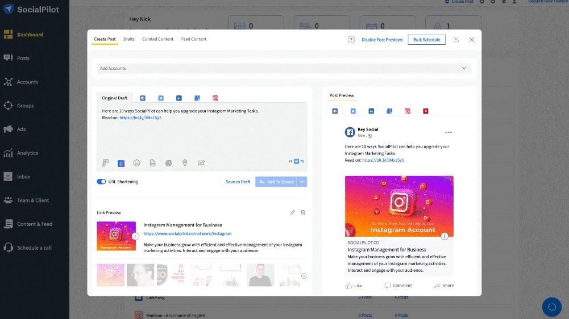Open the chat support bubble
The height and width of the screenshot is (319, 569).
click(x=552, y=307)
